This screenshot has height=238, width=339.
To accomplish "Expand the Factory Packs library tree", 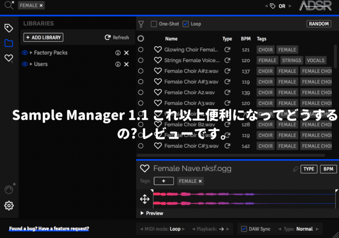I will click(x=31, y=53).
